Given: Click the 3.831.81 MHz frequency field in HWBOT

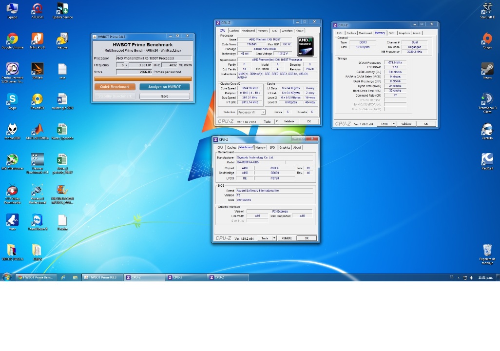Looking at the screenshot, I should coord(140,65).
